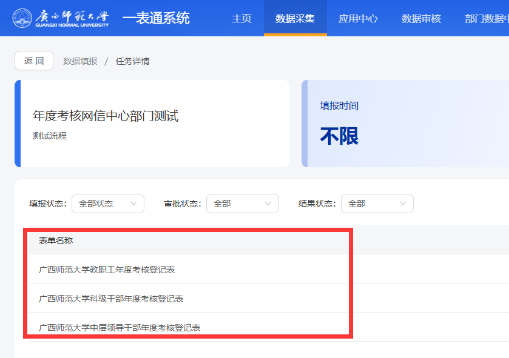
Task: Expand the 结果状态 filter dropdown
Action: click(377, 204)
